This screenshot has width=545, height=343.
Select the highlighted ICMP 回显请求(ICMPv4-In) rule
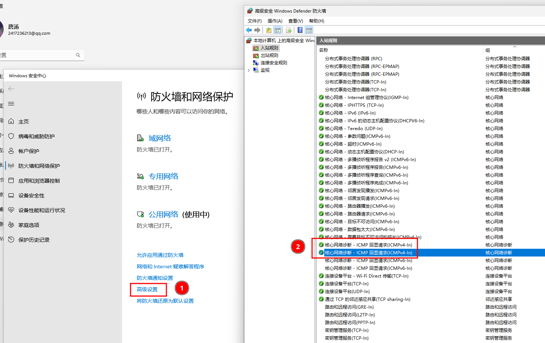pos(368,253)
